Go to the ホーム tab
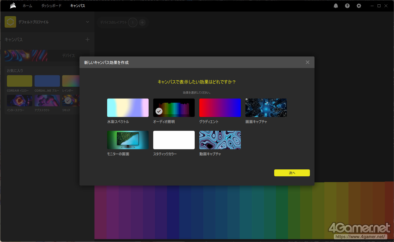The height and width of the screenshot is (242, 394). [27, 6]
